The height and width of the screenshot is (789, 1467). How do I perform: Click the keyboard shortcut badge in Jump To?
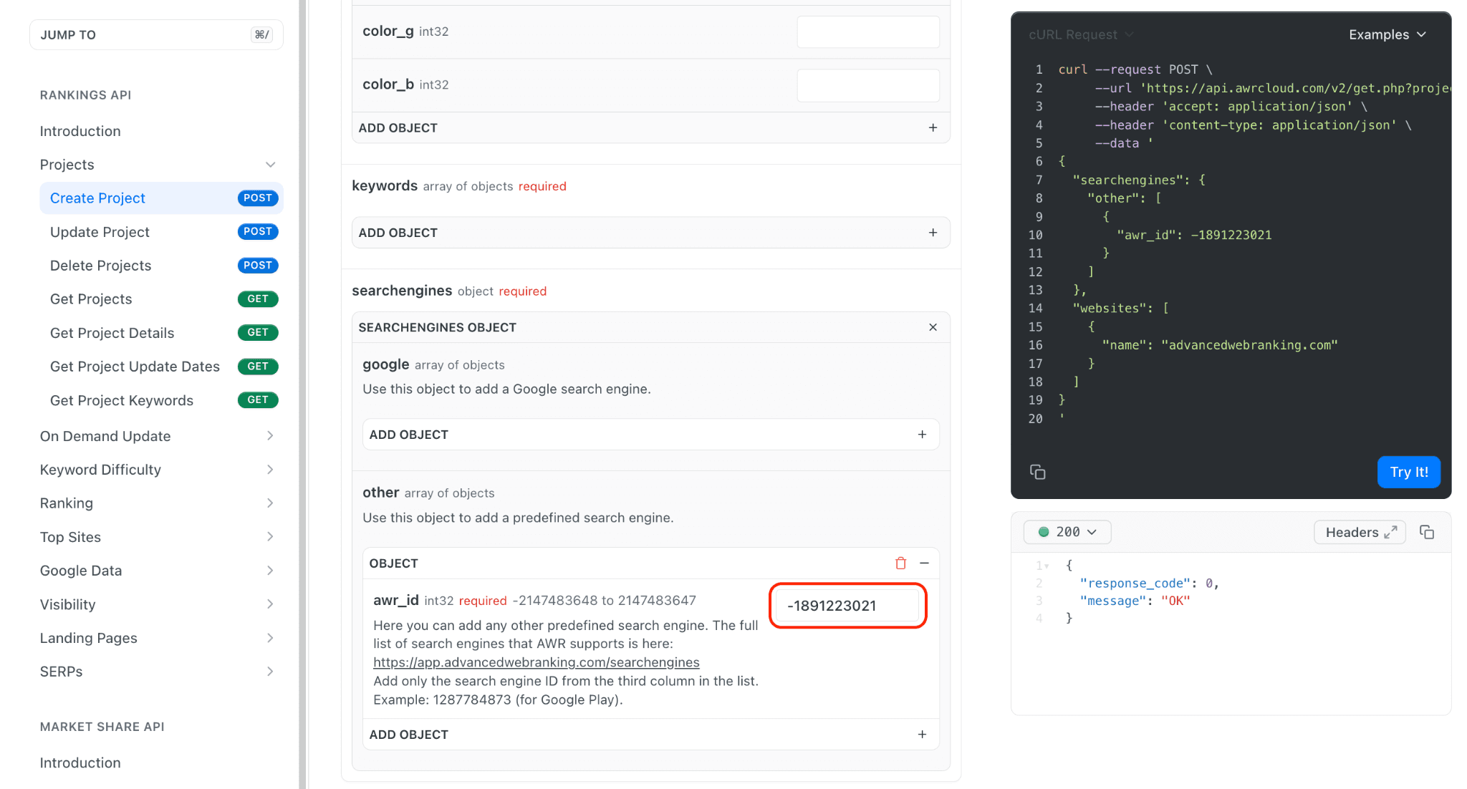pos(261,34)
